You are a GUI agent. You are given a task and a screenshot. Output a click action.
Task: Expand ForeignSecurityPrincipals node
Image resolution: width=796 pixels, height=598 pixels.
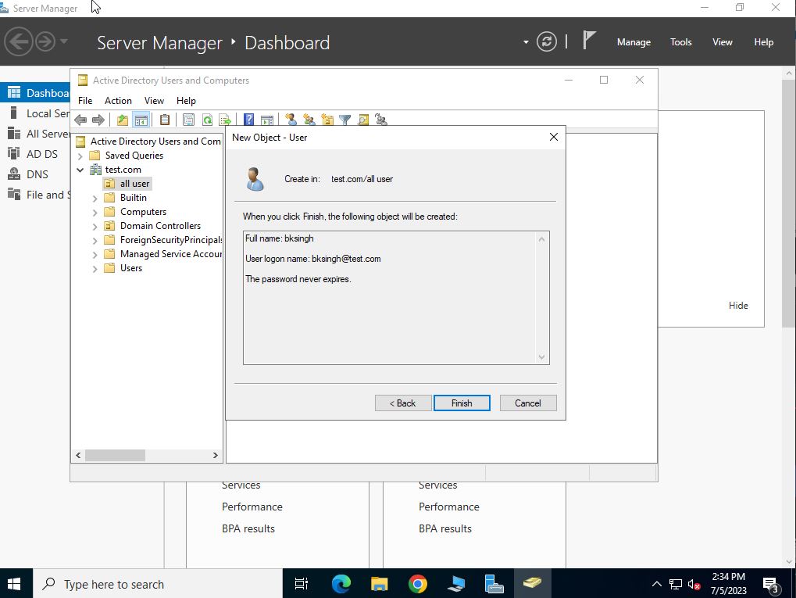pos(95,240)
